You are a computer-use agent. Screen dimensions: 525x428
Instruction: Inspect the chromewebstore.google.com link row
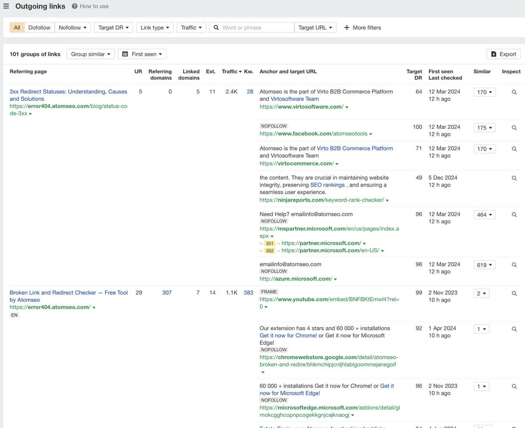(514, 329)
